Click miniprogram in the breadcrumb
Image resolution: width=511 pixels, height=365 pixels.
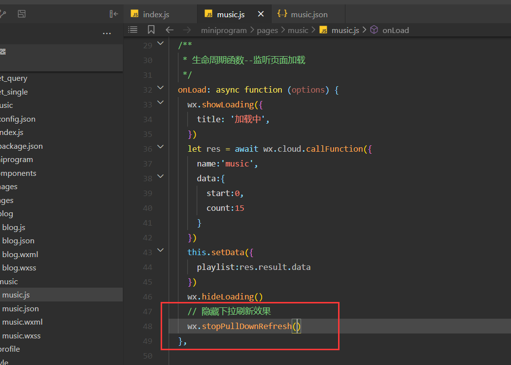[x=224, y=31]
